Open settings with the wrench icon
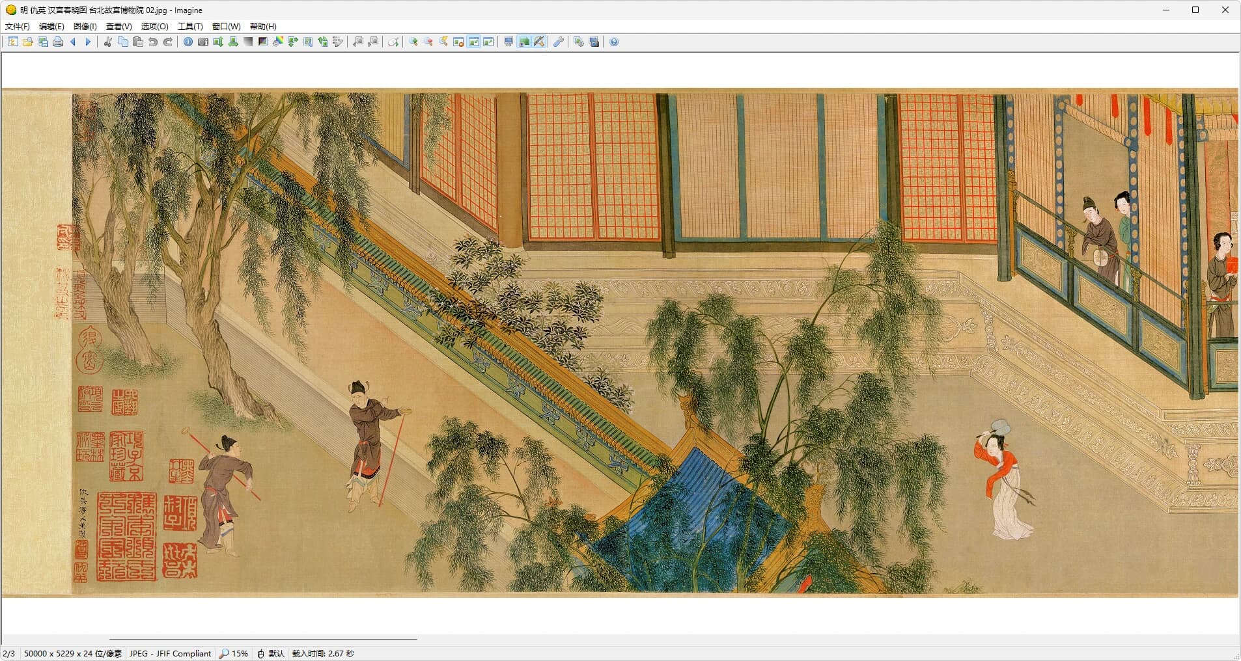The image size is (1241, 661). 559,42
